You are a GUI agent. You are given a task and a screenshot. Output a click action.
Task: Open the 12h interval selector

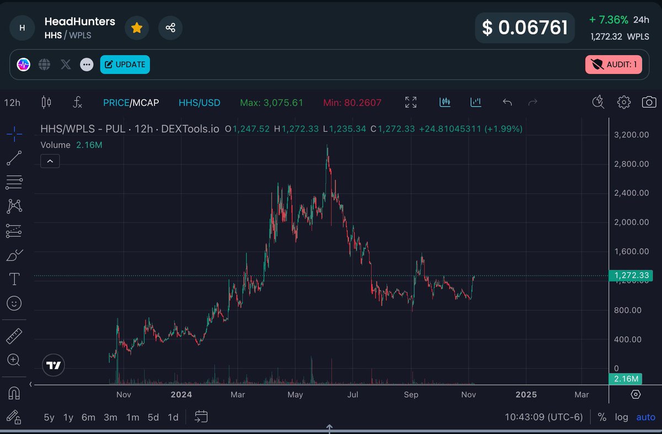(x=12, y=103)
